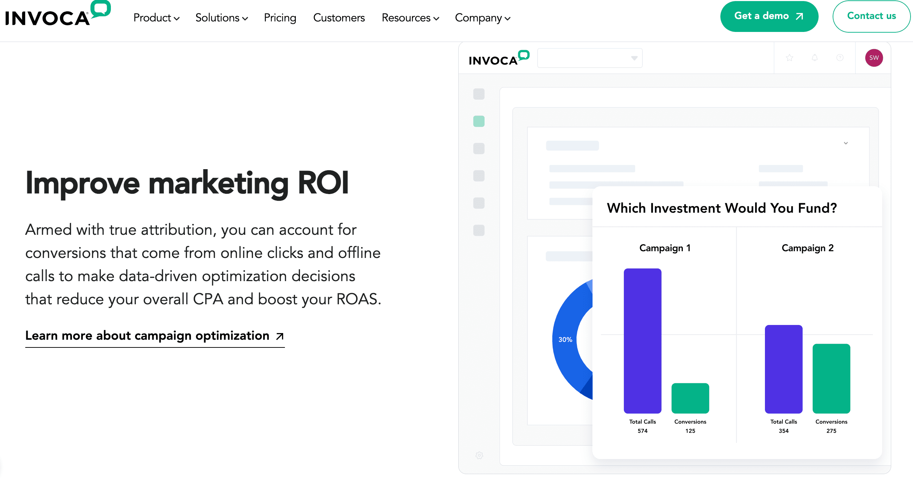This screenshot has width=913, height=478.
Task: Collapse the card using the small chevron
Action: pos(846,143)
